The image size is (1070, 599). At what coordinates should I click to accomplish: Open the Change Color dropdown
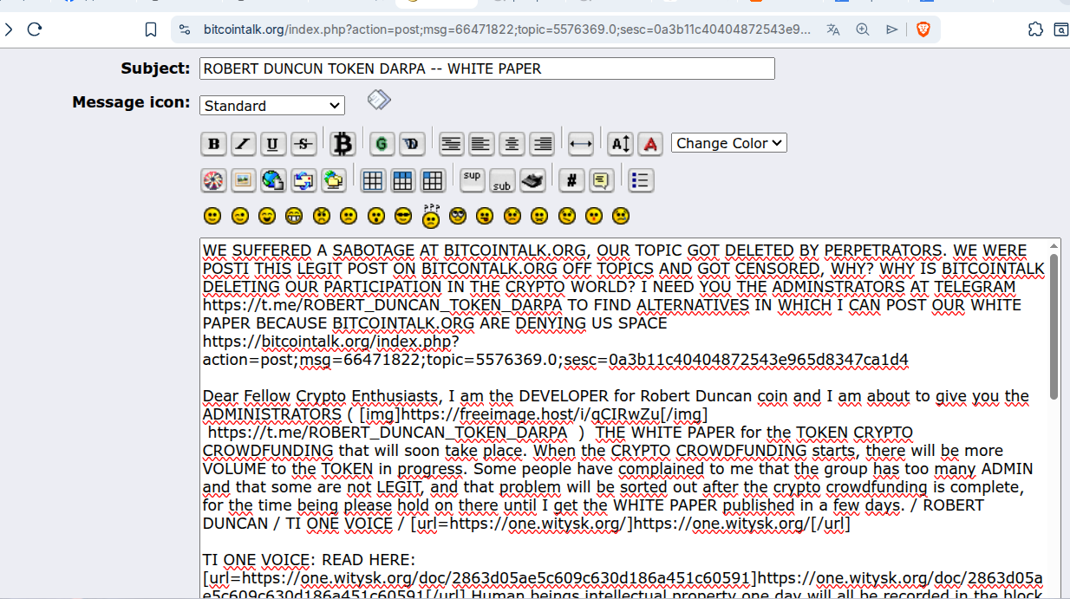pyautogui.click(x=729, y=143)
